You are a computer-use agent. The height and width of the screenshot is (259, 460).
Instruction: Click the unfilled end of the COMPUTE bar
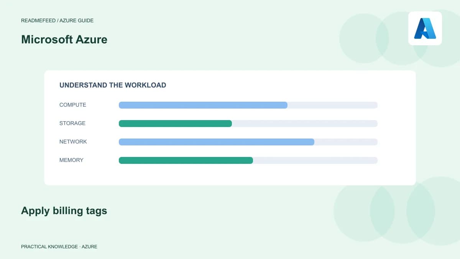(x=332, y=105)
